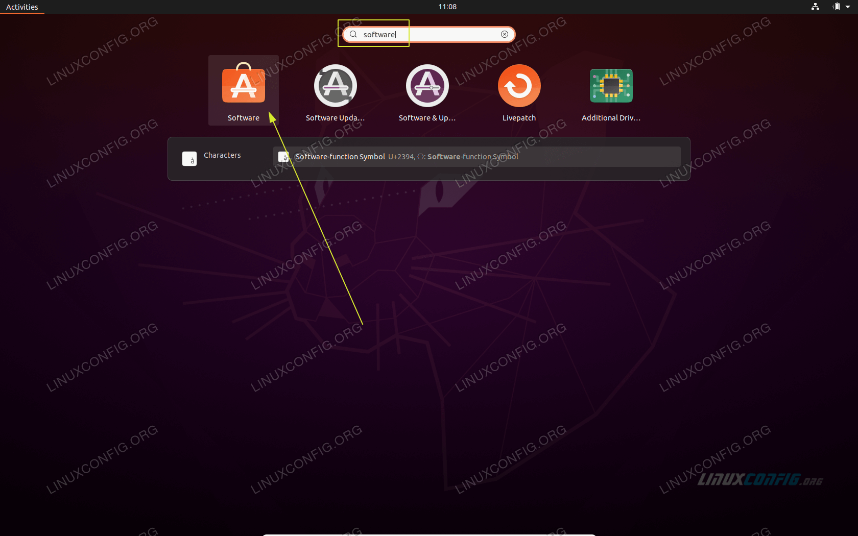Image resolution: width=858 pixels, height=536 pixels.
Task: Open the clock showing 11:08
Action: [447, 7]
